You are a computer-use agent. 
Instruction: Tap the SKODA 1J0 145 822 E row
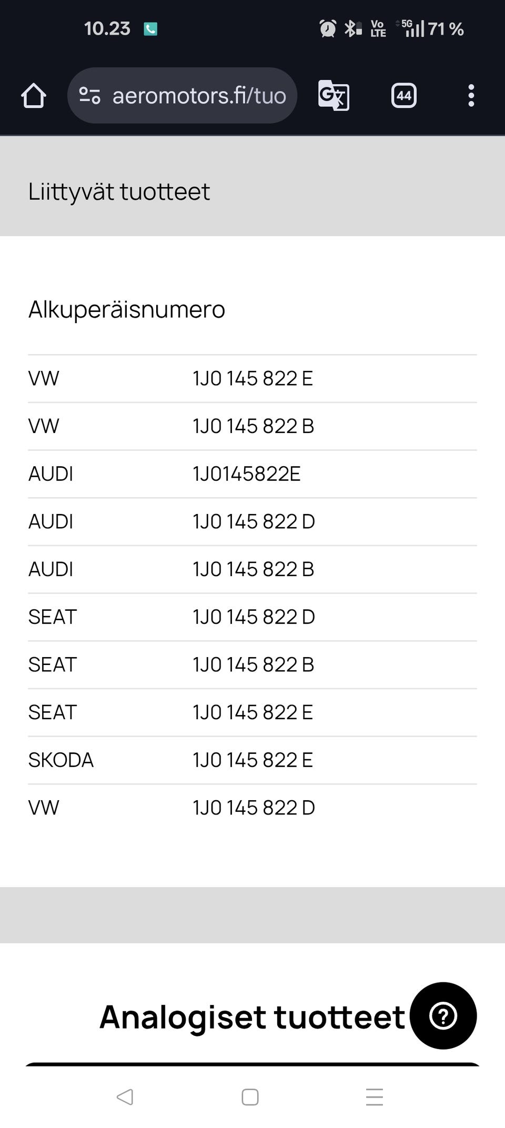click(x=252, y=760)
